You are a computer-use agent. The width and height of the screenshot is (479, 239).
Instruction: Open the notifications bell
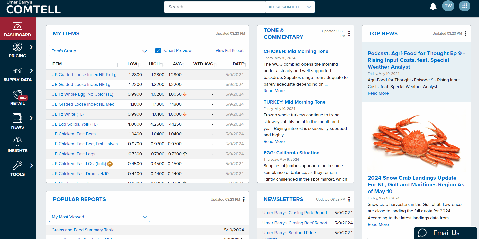tap(433, 6)
